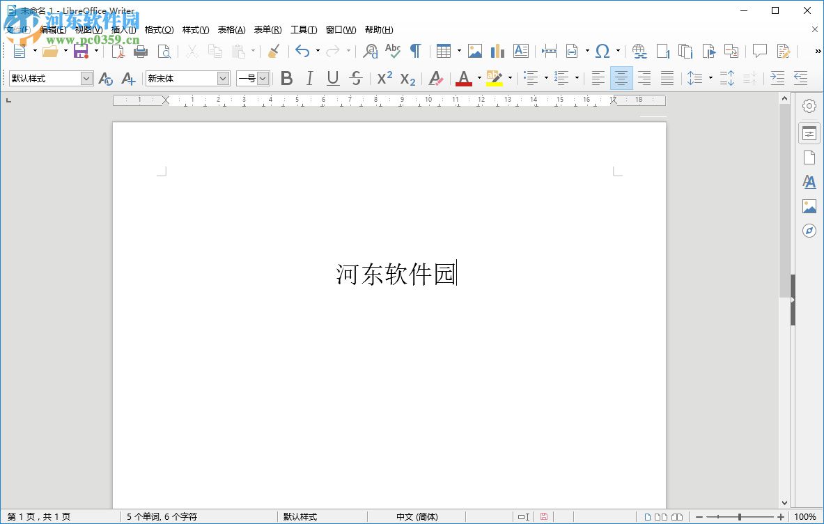The image size is (824, 524).
Task: Export the document directly as PDF
Action: (118, 51)
